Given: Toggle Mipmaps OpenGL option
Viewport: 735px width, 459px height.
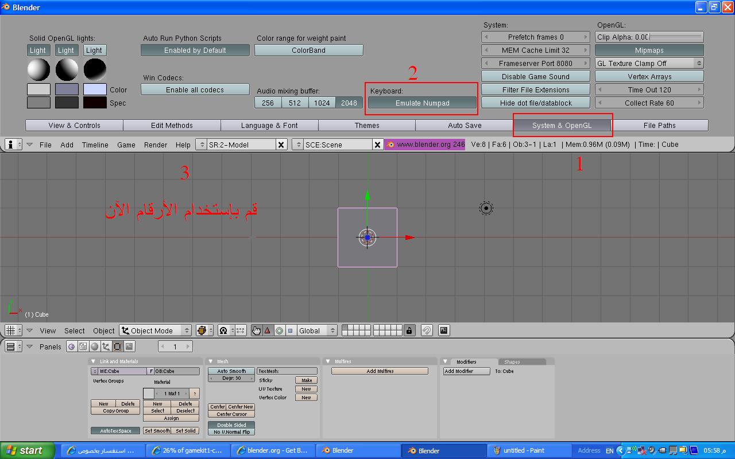Looking at the screenshot, I should tap(649, 50).
